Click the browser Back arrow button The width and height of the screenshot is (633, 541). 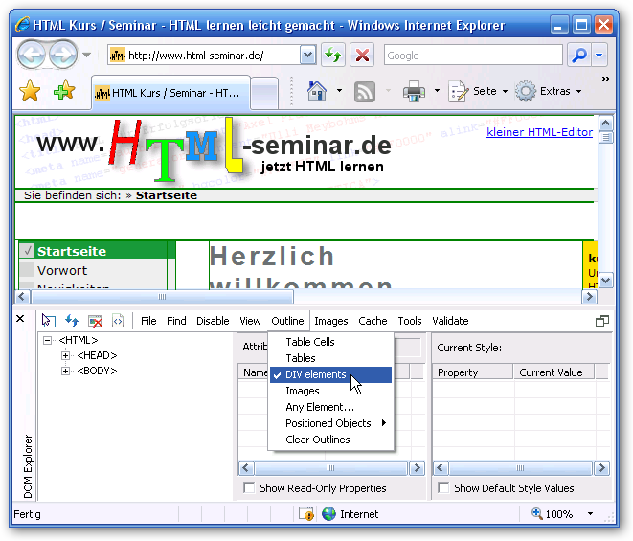(31, 55)
